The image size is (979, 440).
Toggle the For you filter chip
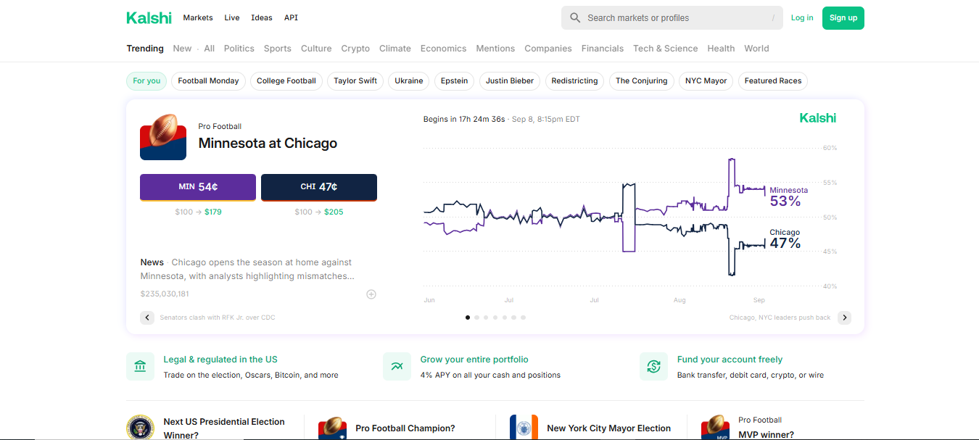pyautogui.click(x=146, y=81)
